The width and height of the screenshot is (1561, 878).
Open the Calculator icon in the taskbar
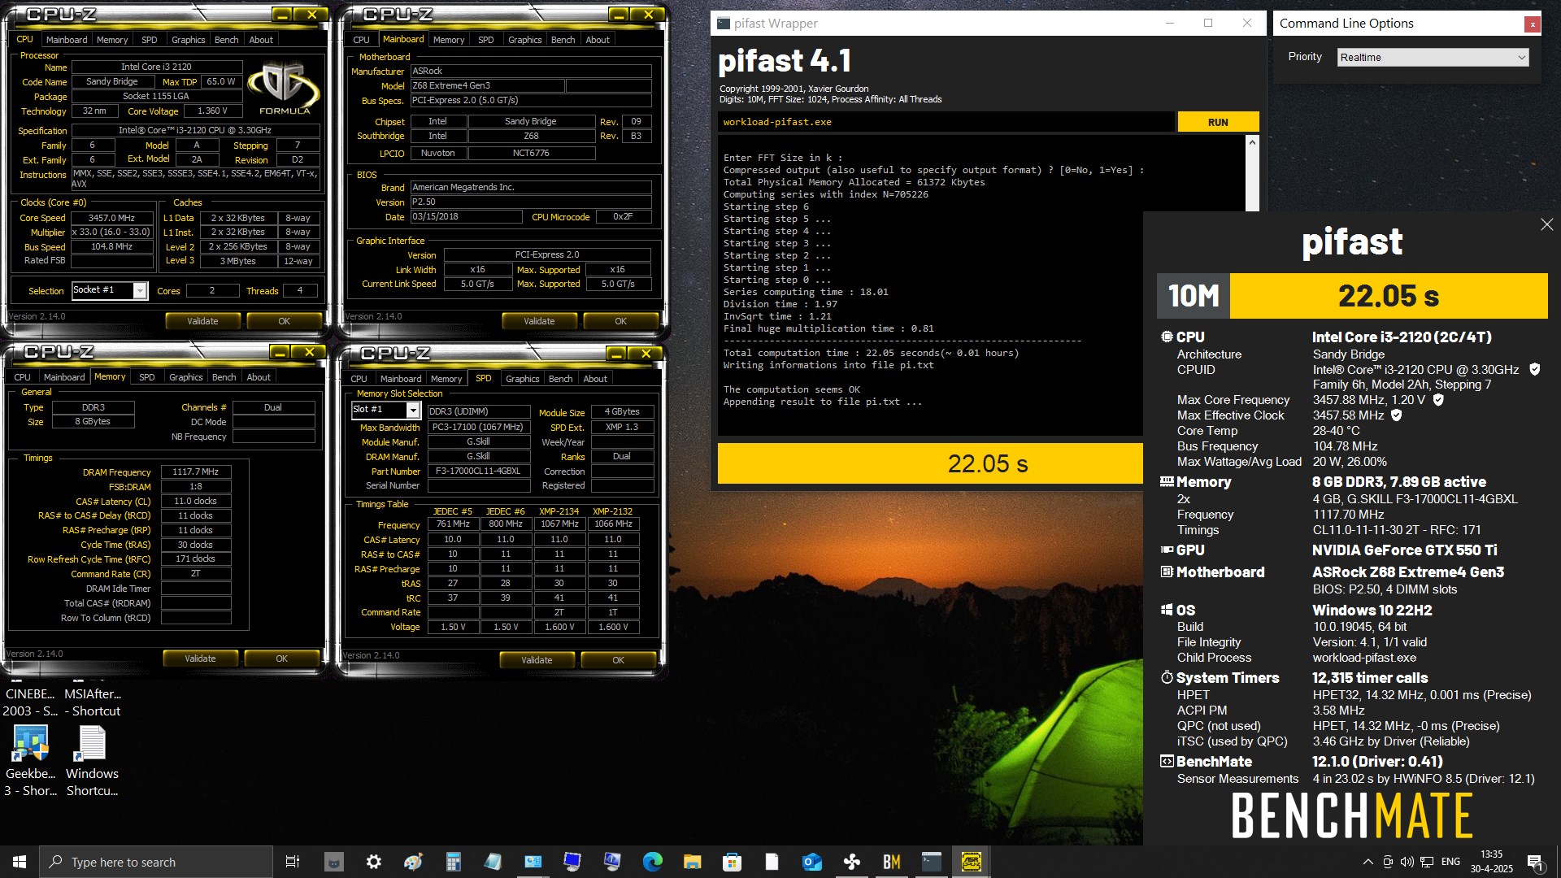coord(453,862)
